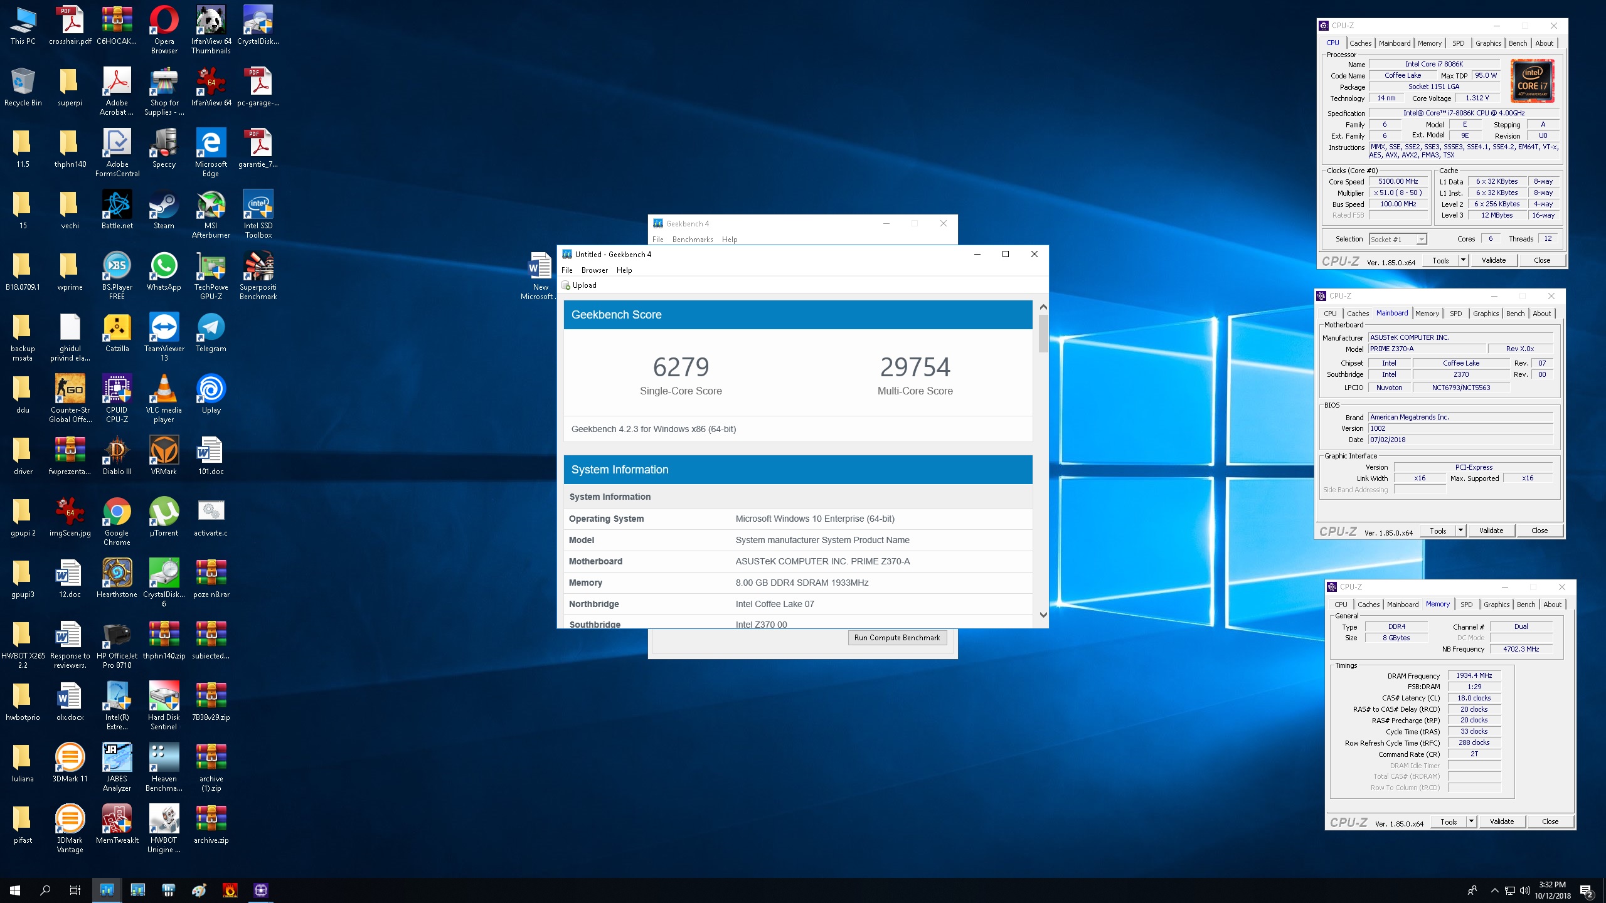Click the Multi-Core Score value 29754

(915, 367)
